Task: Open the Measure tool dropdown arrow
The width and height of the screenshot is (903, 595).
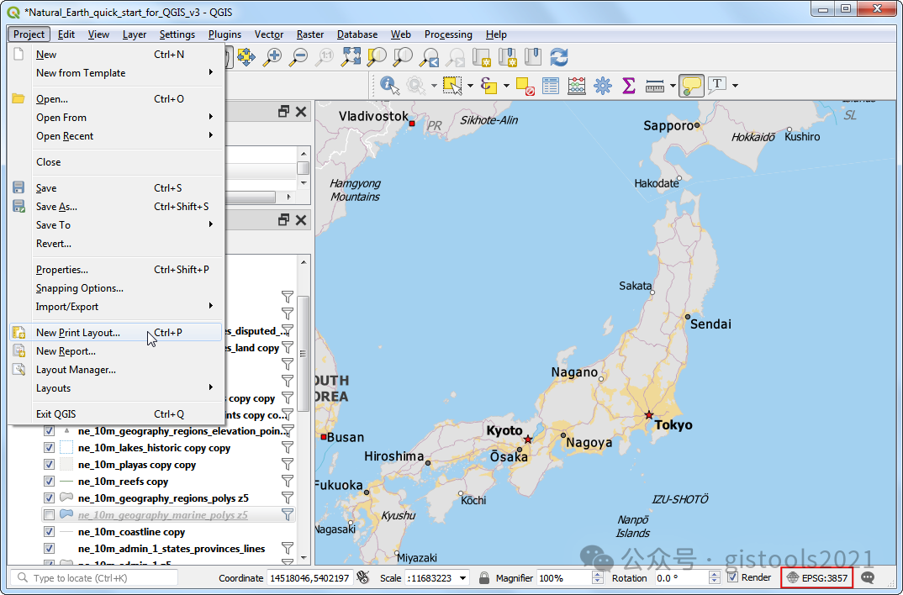Action: click(673, 86)
